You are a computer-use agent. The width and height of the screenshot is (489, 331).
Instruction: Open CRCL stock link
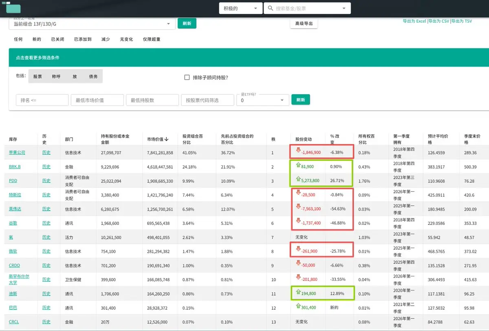coord(14,322)
